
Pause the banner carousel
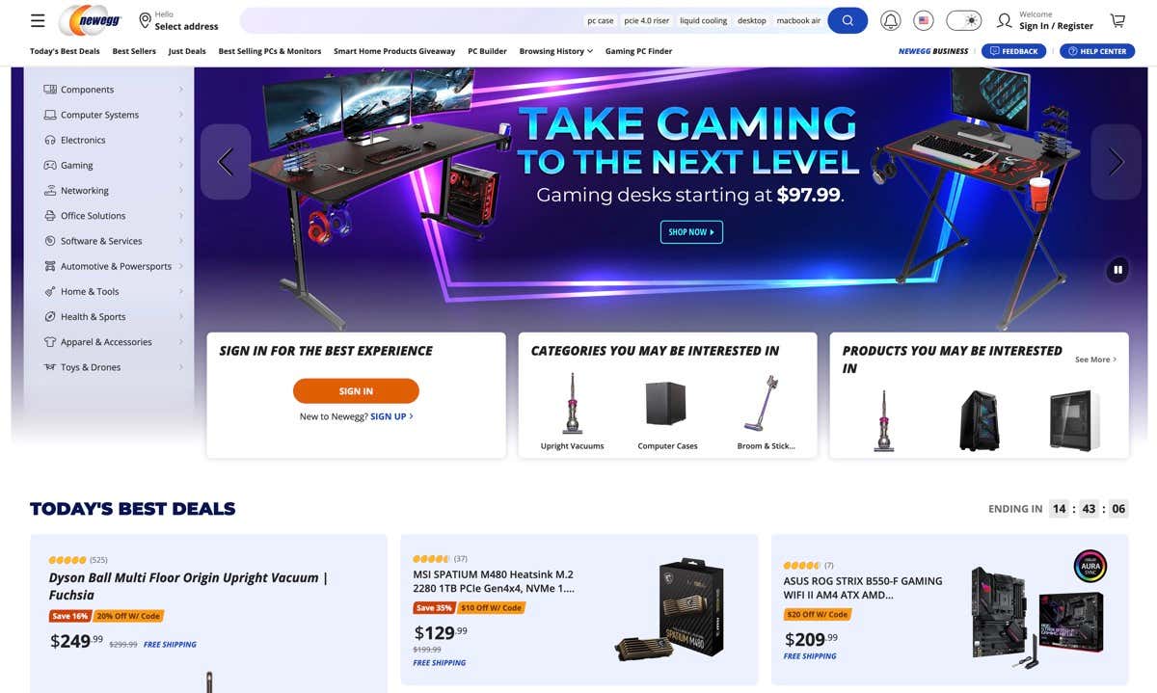click(1117, 270)
